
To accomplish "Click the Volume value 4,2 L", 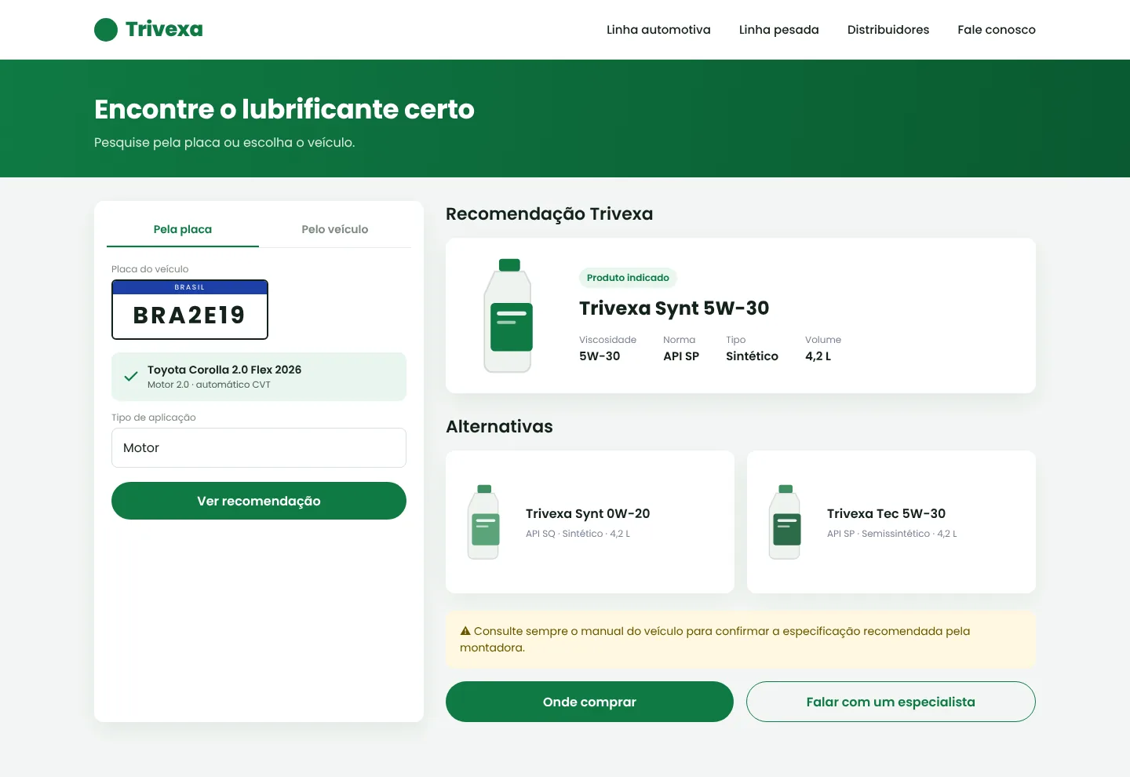I will point(818,356).
